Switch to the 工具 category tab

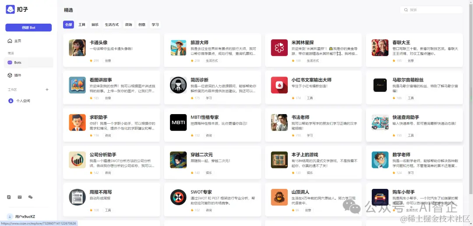(x=82, y=24)
